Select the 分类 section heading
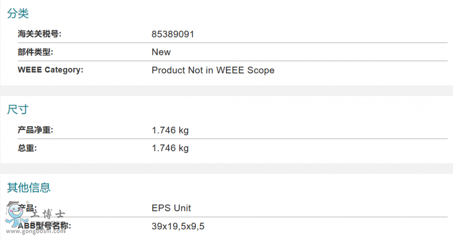Viewport: 453px width, 241px height. coord(18,14)
